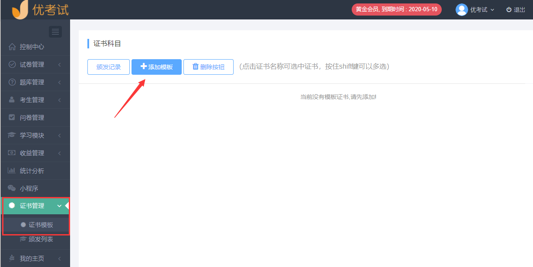Screen dimensions: 533x267
Task: Click the 黄金会员 expiry badge
Action: [x=396, y=10]
